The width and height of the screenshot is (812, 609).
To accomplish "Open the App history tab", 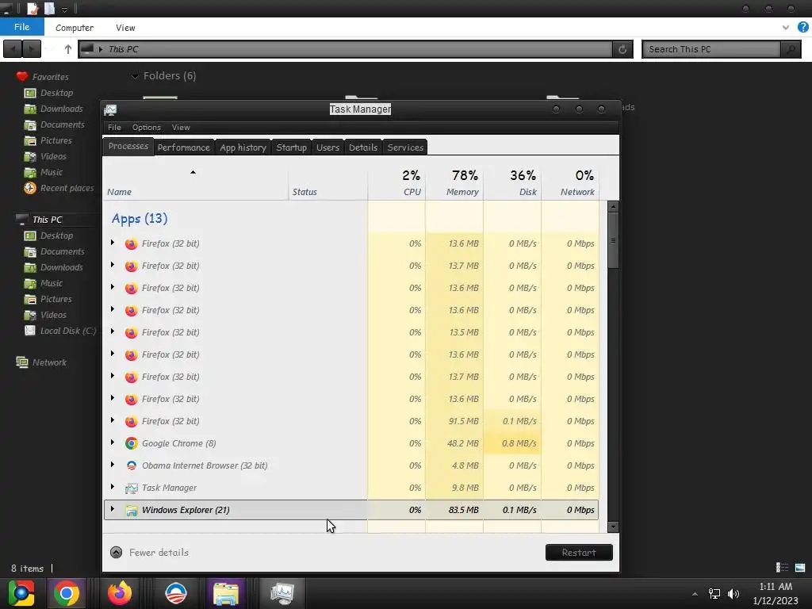I will 243,147.
